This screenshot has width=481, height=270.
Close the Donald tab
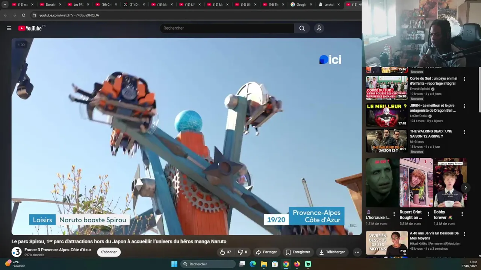[60, 4]
